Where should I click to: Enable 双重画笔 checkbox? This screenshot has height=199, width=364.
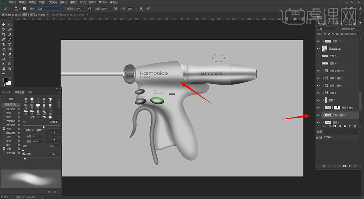[x=4, y=121]
